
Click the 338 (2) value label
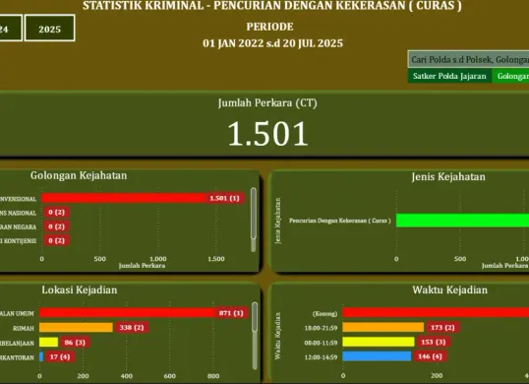132,327
